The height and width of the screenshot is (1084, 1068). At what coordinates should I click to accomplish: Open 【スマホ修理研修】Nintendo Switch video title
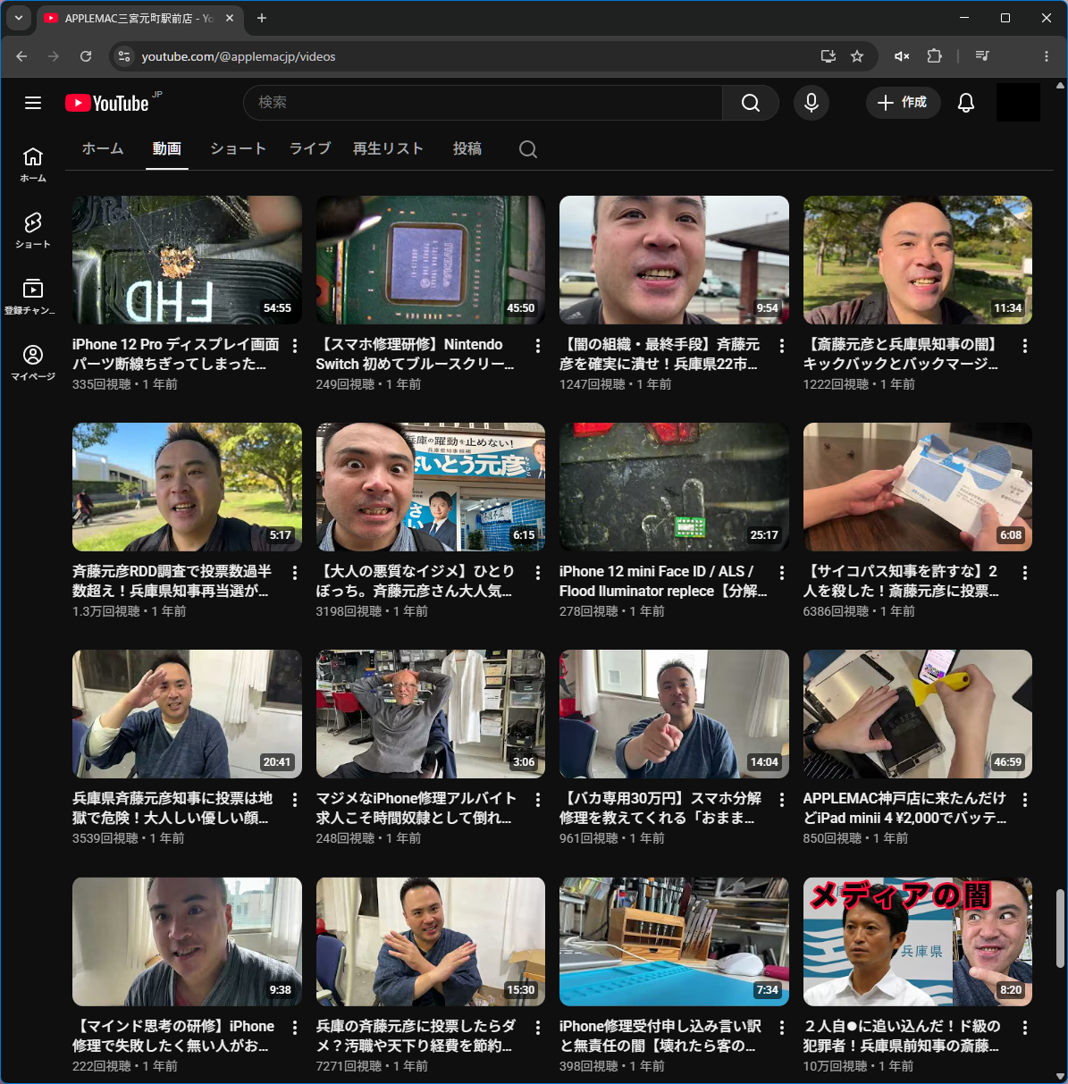[415, 354]
